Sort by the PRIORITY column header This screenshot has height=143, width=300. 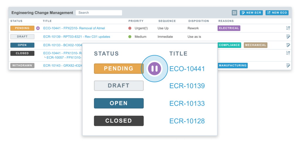coord(136,21)
